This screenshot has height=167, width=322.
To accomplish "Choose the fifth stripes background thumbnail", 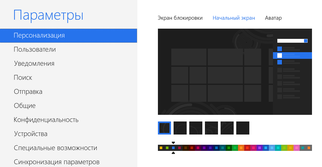I will point(227,128).
